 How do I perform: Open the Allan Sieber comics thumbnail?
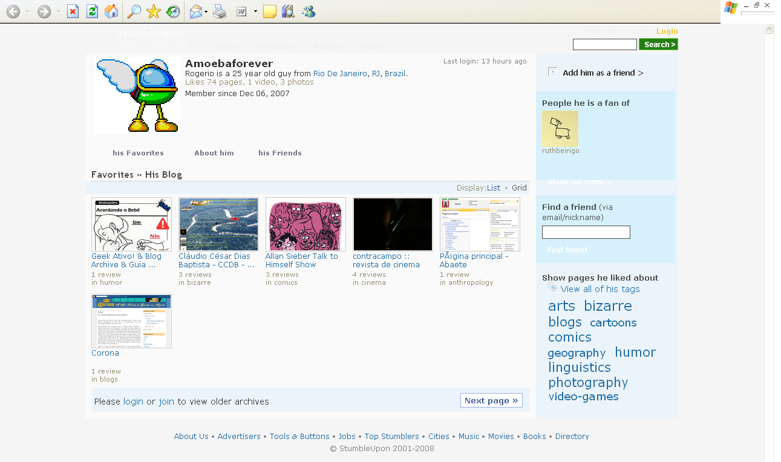click(306, 224)
